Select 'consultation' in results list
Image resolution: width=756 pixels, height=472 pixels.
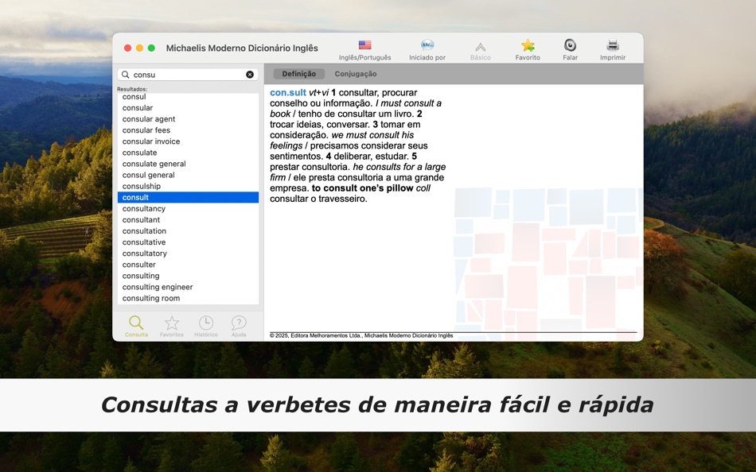coord(188,230)
